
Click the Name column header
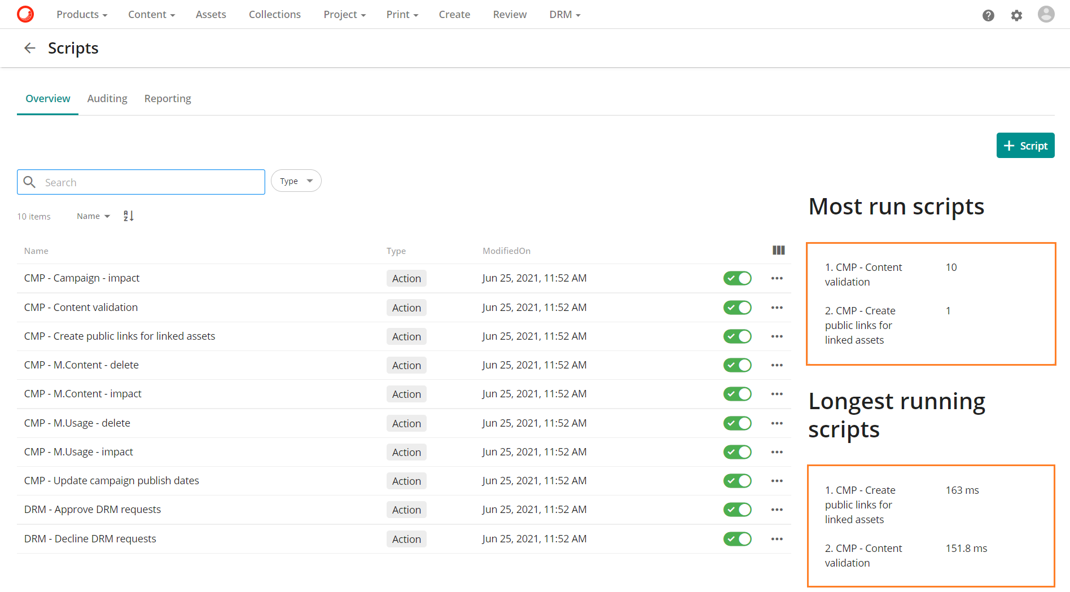click(x=36, y=251)
